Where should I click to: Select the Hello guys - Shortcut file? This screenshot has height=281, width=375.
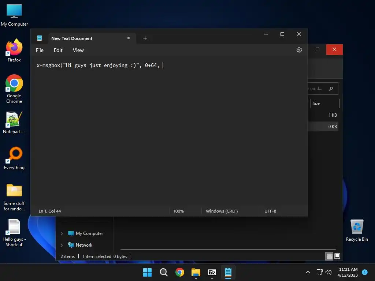tap(14, 233)
